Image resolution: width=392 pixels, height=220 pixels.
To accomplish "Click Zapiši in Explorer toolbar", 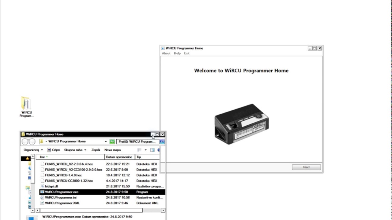I will tap(96, 150).
